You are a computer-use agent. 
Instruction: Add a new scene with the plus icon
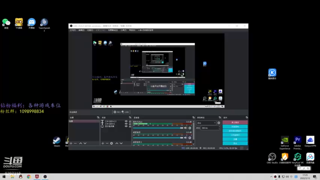(x=71, y=143)
